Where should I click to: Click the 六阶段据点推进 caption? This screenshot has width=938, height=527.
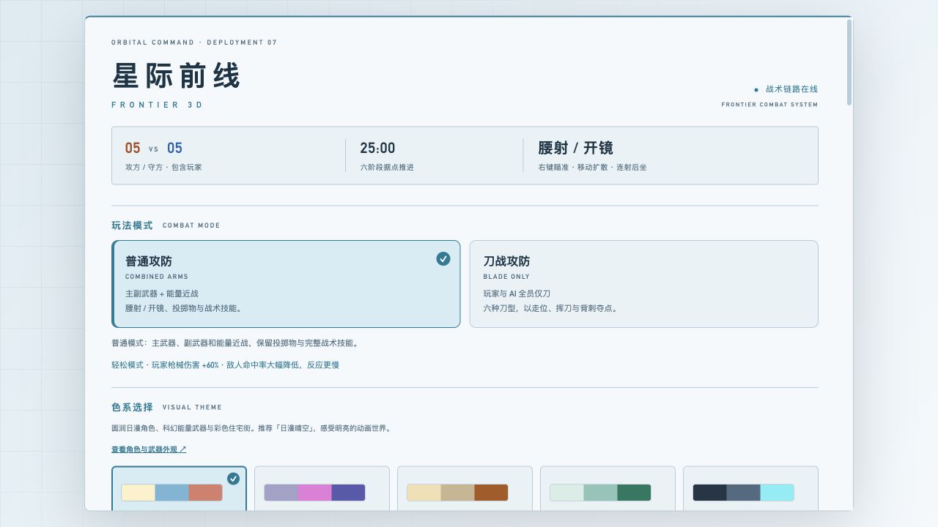[x=387, y=168]
